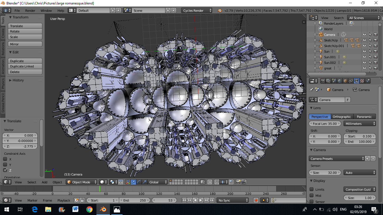Open the Texture properties tab icon
The height and width of the screenshot is (215, 383).
point(362,81)
